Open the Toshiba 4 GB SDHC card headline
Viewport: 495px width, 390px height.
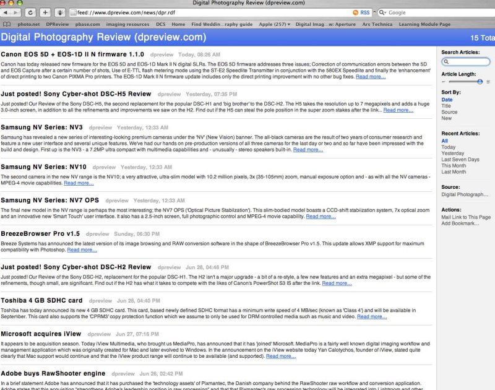tap(41, 301)
